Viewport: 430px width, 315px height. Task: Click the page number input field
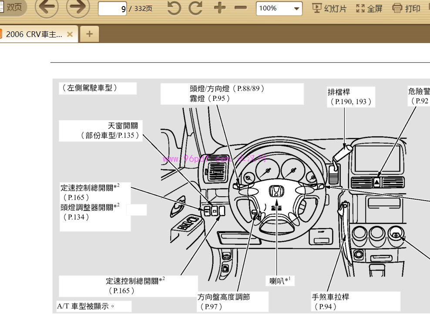pyautogui.click(x=112, y=9)
